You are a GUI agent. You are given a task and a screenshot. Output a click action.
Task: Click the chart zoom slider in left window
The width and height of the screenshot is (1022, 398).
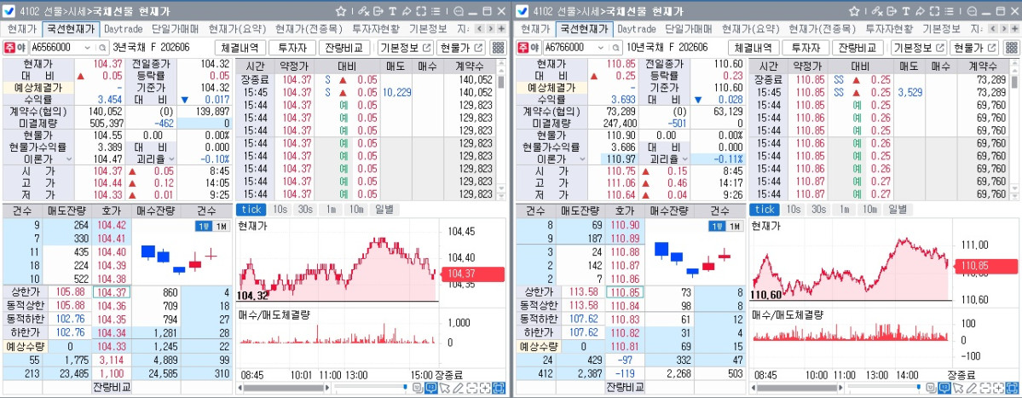[x=372, y=388]
